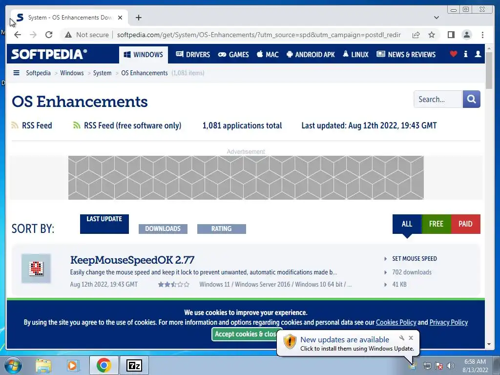Open Chrome three-dot menu
Image resolution: width=500 pixels, height=375 pixels.
(x=482, y=35)
